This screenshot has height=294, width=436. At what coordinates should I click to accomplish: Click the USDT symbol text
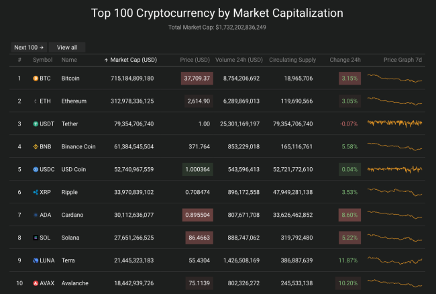tap(47, 124)
